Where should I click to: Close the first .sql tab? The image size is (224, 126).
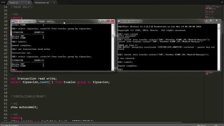point(29,2)
